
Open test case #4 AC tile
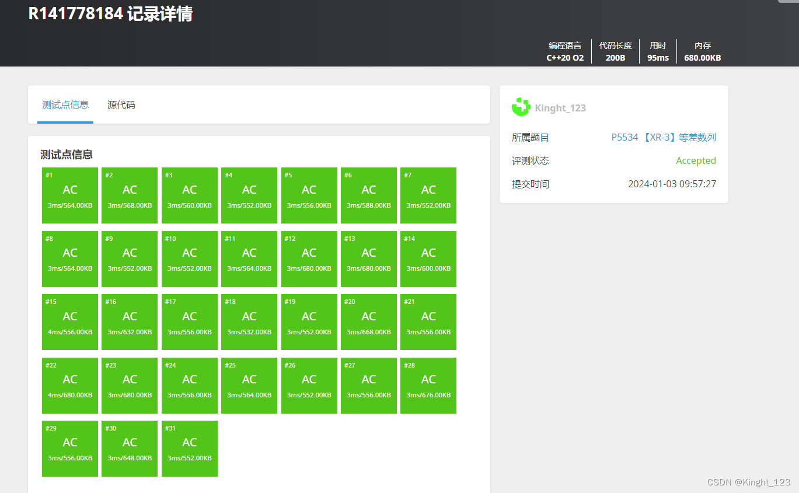click(x=249, y=195)
